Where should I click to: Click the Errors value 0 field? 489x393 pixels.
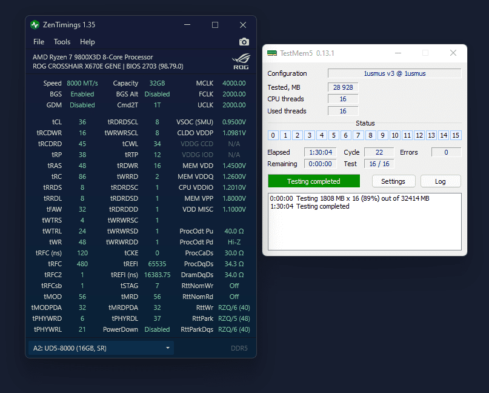pyautogui.click(x=446, y=152)
